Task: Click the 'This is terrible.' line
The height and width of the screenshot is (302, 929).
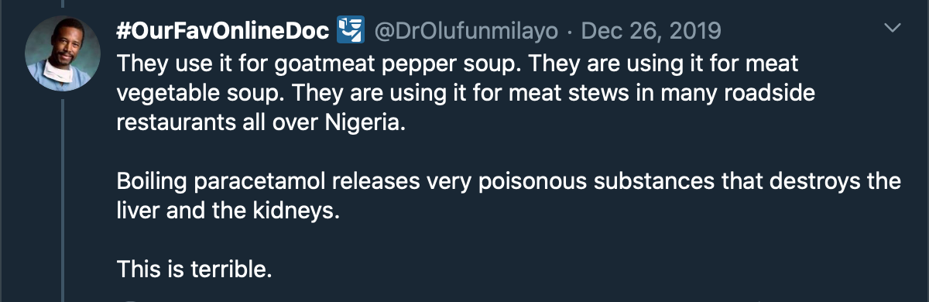Action: [195, 269]
